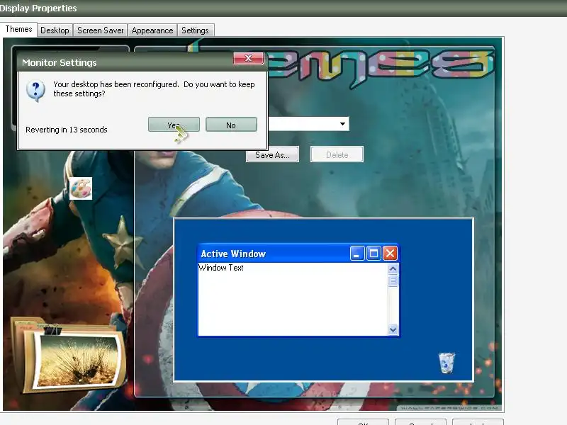Click the 'Active Window' title bar text

click(x=233, y=254)
